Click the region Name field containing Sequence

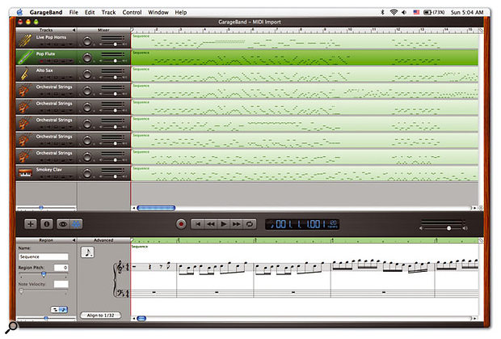[x=43, y=256]
